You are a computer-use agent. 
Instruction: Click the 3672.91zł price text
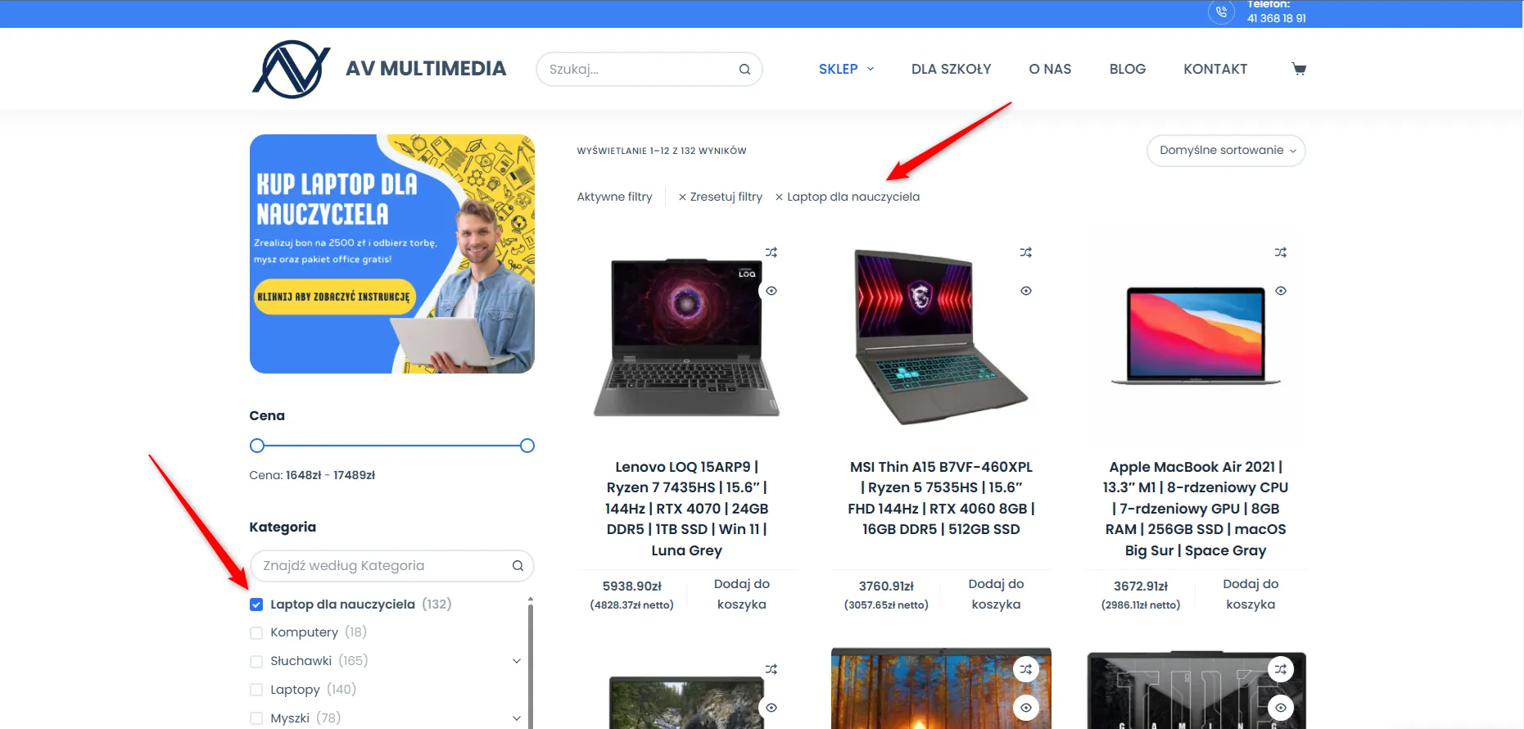pyautogui.click(x=1141, y=586)
